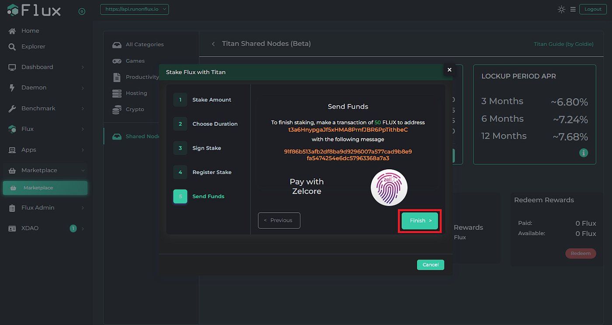
Task: Click the Redeem button
Action: (x=581, y=253)
